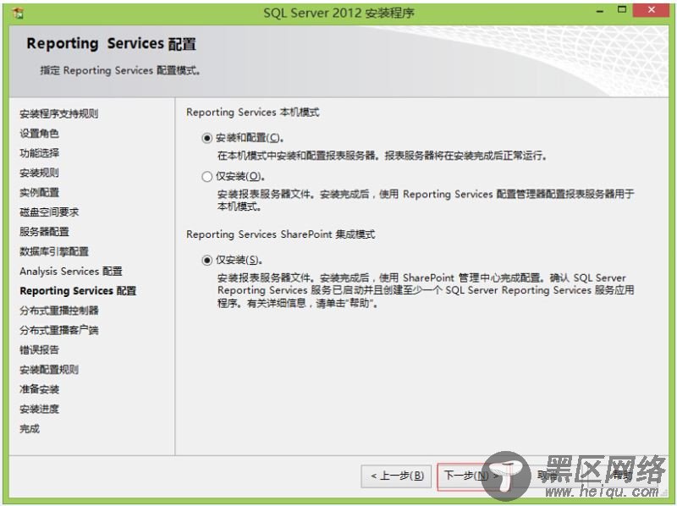This screenshot has height=506, width=677.
Task: Click the 准备安装 step in sidebar
Action: [x=39, y=389]
